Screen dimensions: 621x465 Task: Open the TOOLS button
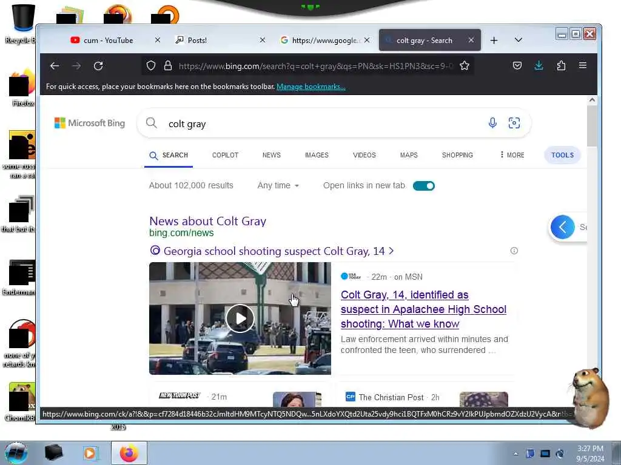pyautogui.click(x=562, y=155)
